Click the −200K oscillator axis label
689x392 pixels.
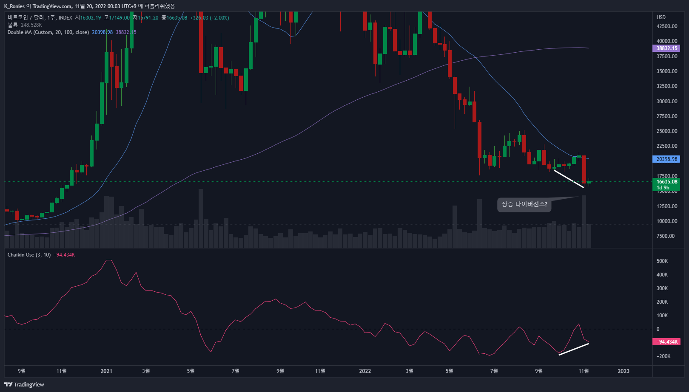(663, 356)
